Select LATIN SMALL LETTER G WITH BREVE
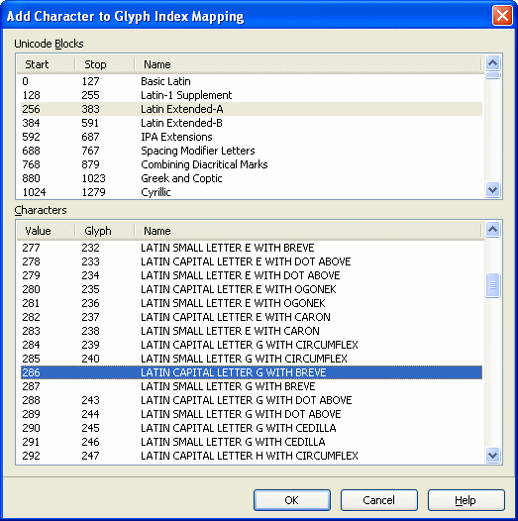This screenshot has height=521, width=518. (252, 386)
